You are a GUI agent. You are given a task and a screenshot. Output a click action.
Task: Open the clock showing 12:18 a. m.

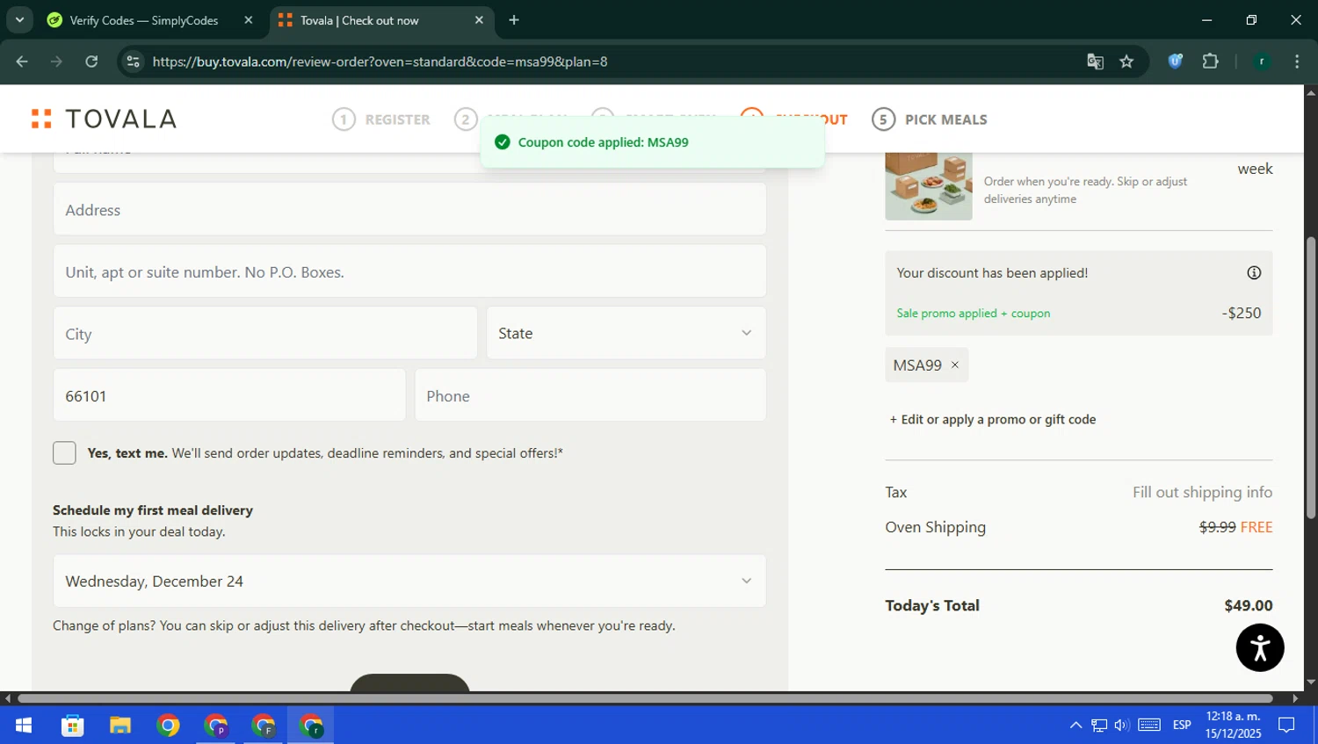coord(1233,726)
